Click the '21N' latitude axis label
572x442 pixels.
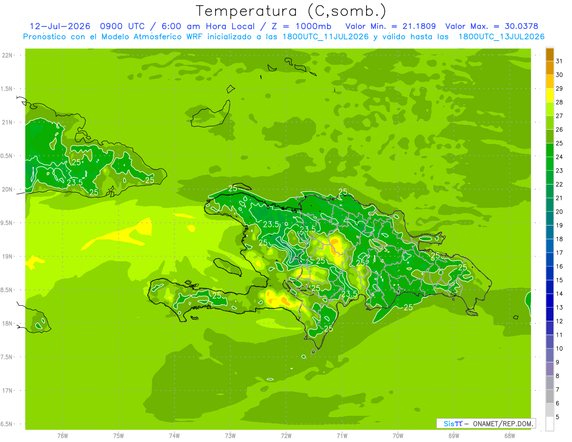8,122
